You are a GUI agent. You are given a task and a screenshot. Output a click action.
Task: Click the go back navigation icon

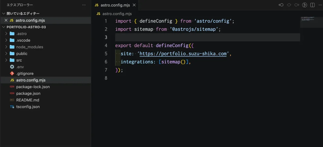(x=281, y=5)
